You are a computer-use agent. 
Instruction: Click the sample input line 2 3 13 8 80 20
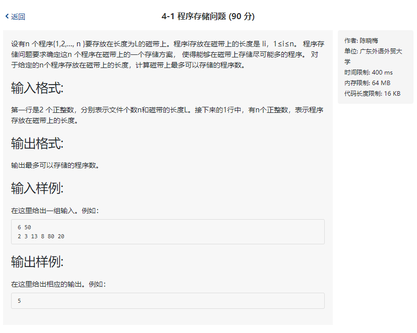tap(41, 236)
